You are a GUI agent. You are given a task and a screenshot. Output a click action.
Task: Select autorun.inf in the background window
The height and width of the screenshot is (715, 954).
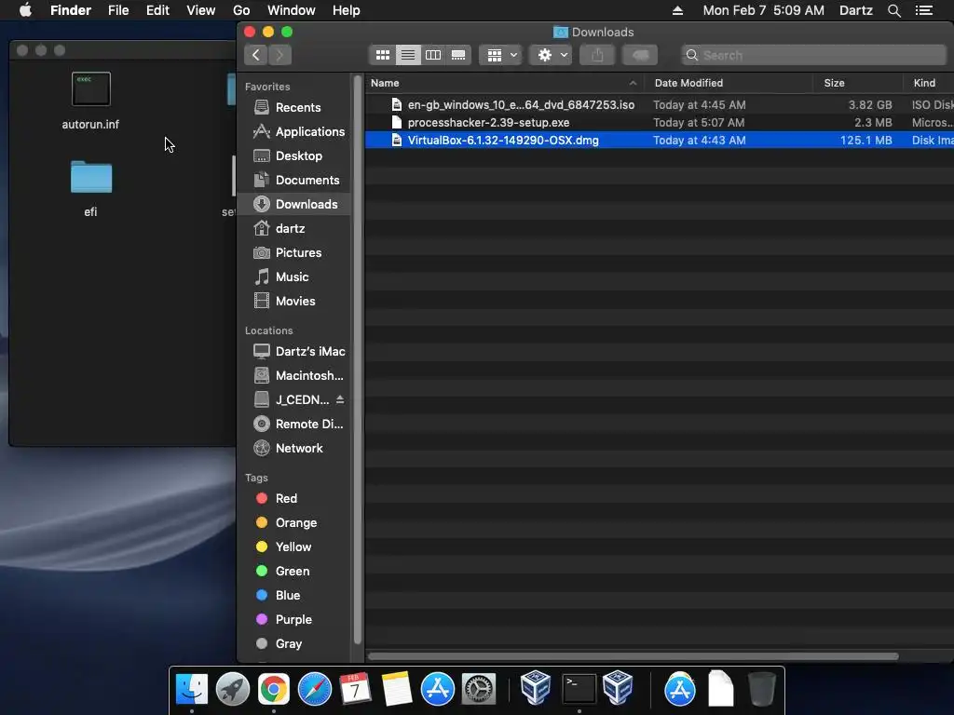click(90, 101)
